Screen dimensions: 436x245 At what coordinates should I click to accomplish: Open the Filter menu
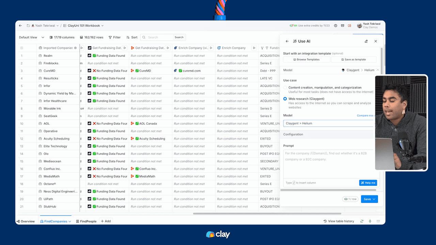[114, 37]
